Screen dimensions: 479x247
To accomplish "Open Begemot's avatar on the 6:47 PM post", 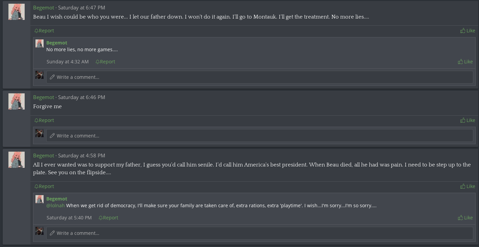I will click(x=17, y=12).
